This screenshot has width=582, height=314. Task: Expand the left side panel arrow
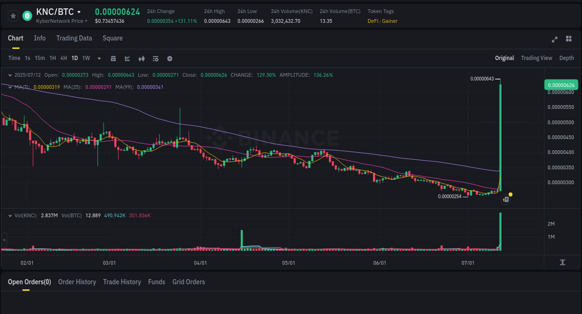pos(4,240)
